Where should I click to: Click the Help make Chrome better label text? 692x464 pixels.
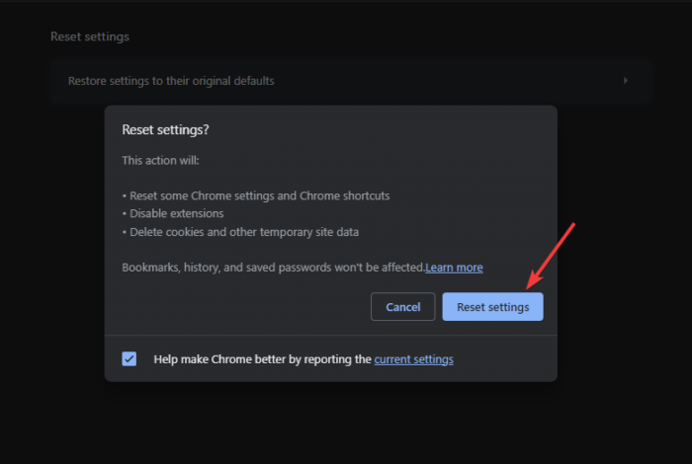pyautogui.click(x=262, y=359)
